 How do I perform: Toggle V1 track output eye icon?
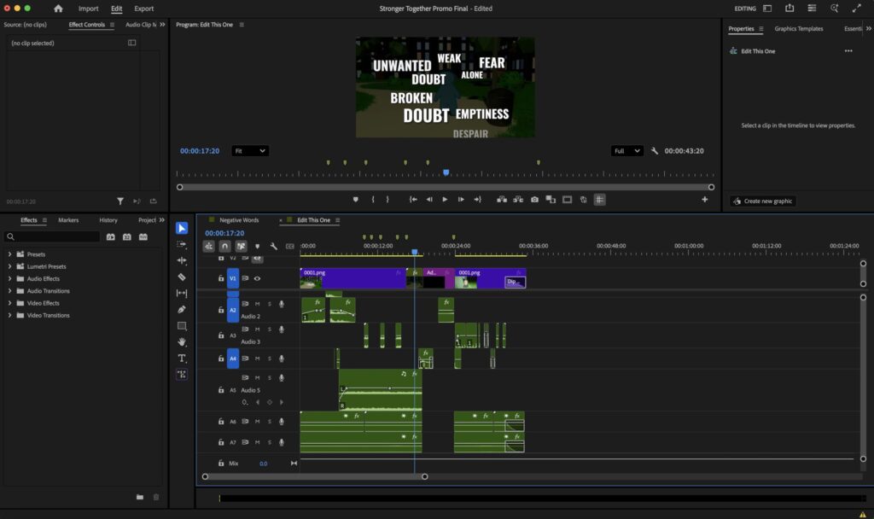[257, 278]
